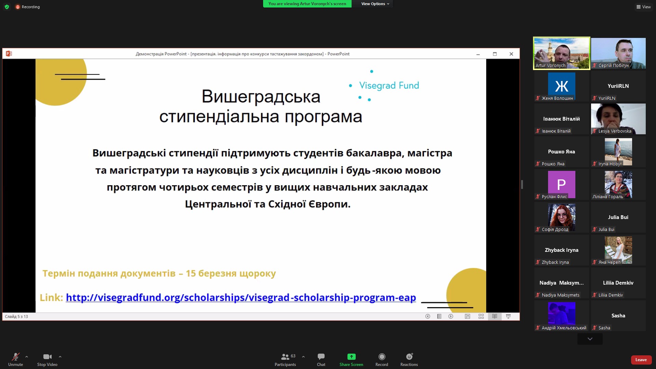Click the Recording indicator label
The image size is (656, 369).
(30, 6)
